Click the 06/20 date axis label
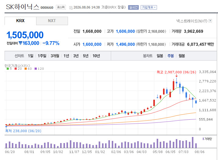 [10, 152]
